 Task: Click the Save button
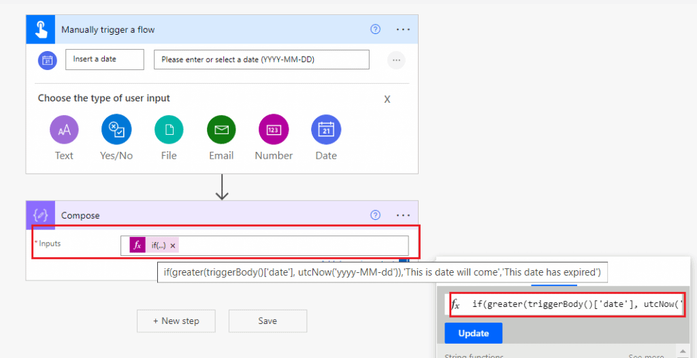[268, 321]
